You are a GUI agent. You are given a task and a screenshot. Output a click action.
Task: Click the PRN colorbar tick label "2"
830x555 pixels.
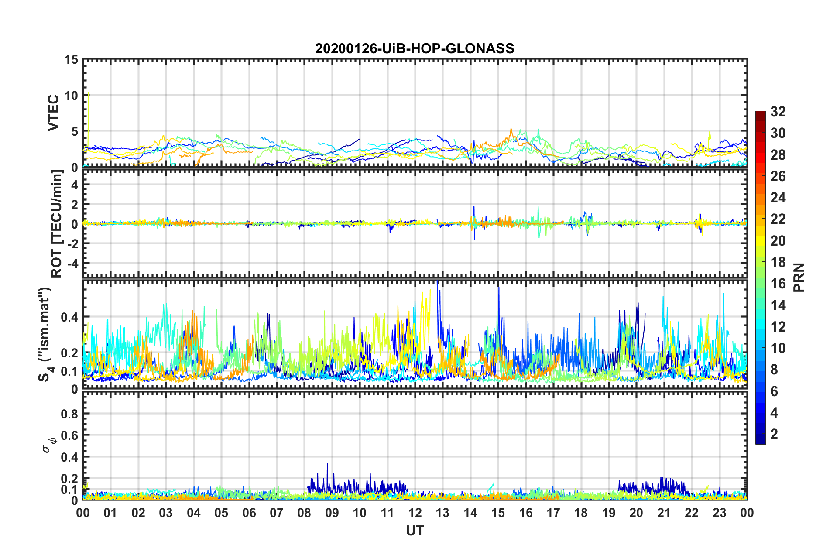point(774,434)
